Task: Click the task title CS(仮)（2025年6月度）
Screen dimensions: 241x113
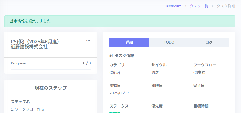Action: [35, 42]
